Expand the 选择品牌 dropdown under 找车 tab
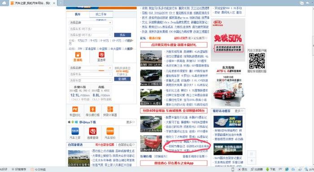The image size is (314, 172). (x=91, y=22)
